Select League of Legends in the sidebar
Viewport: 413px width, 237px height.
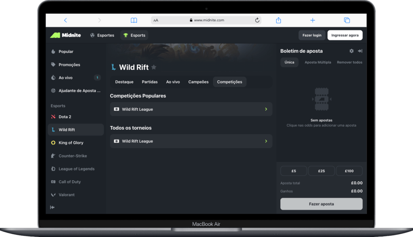(76, 169)
